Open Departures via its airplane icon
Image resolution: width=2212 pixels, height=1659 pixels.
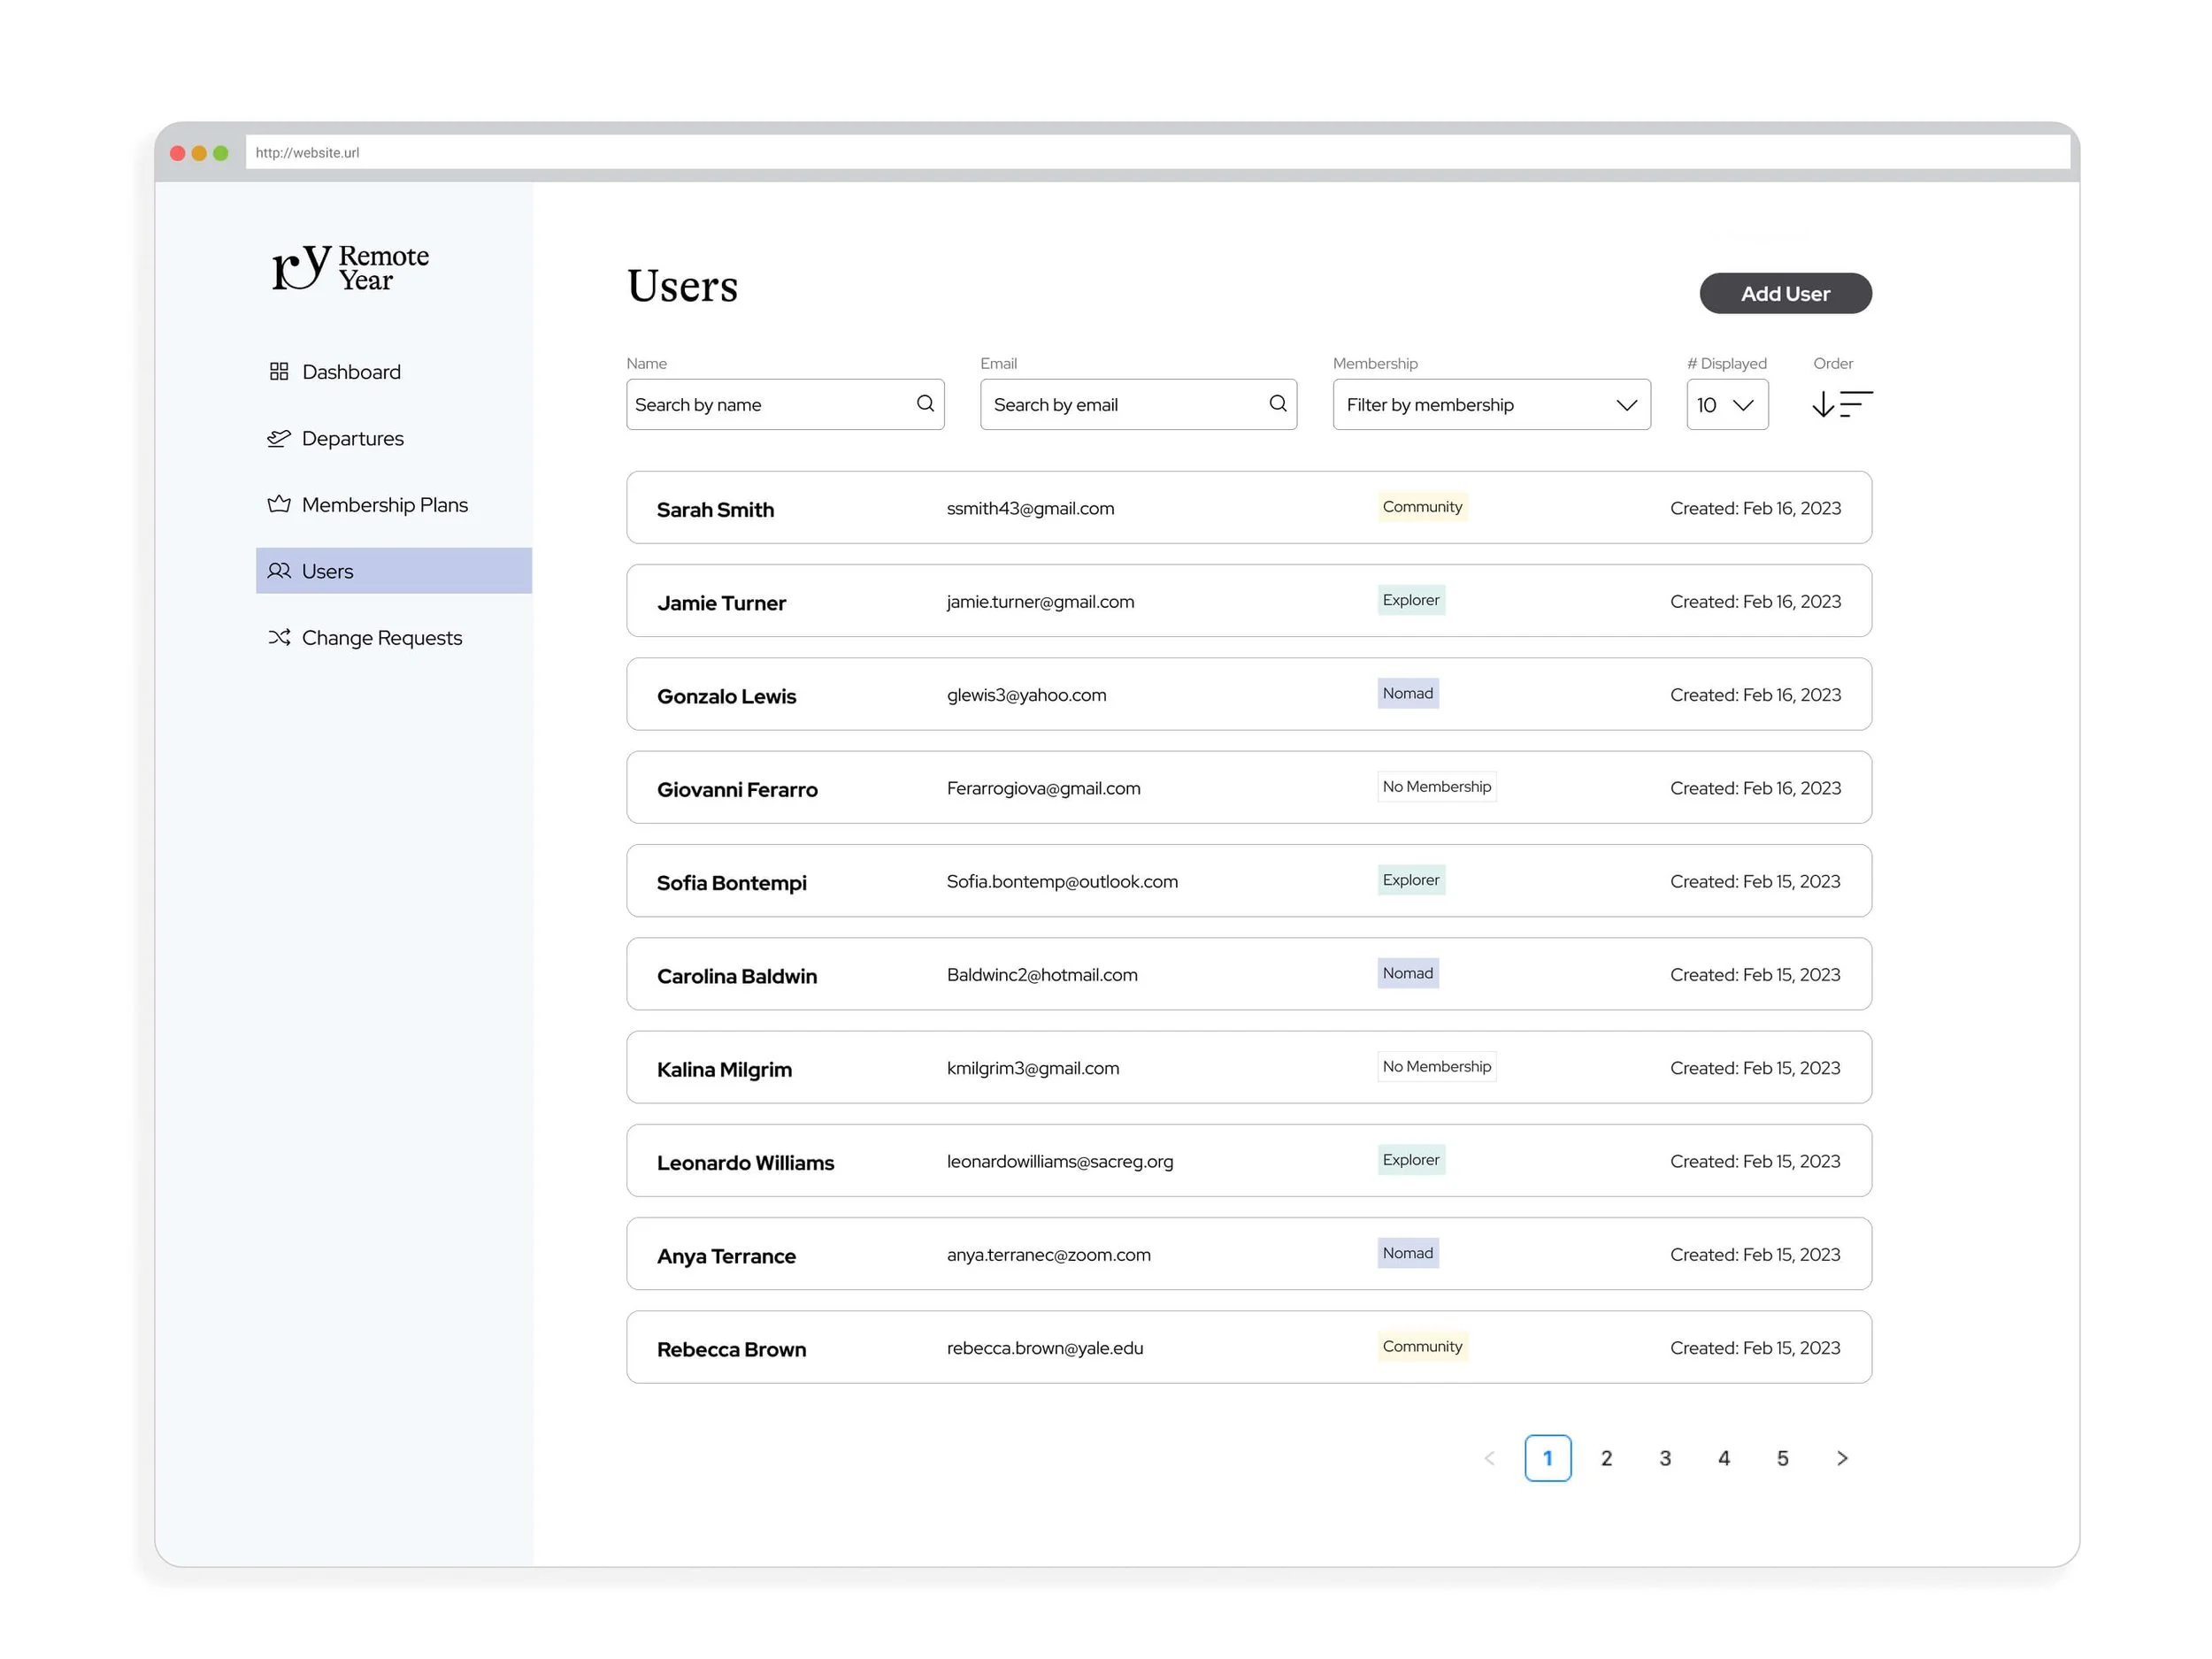279,438
